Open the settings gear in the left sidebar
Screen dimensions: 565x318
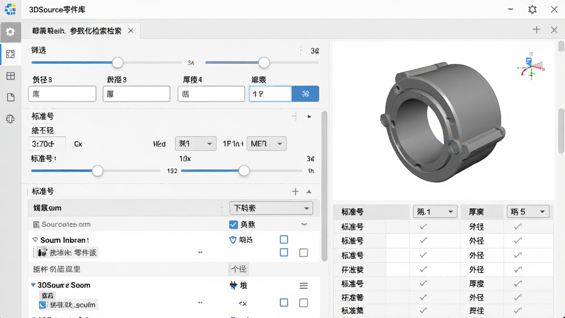click(x=10, y=32)
